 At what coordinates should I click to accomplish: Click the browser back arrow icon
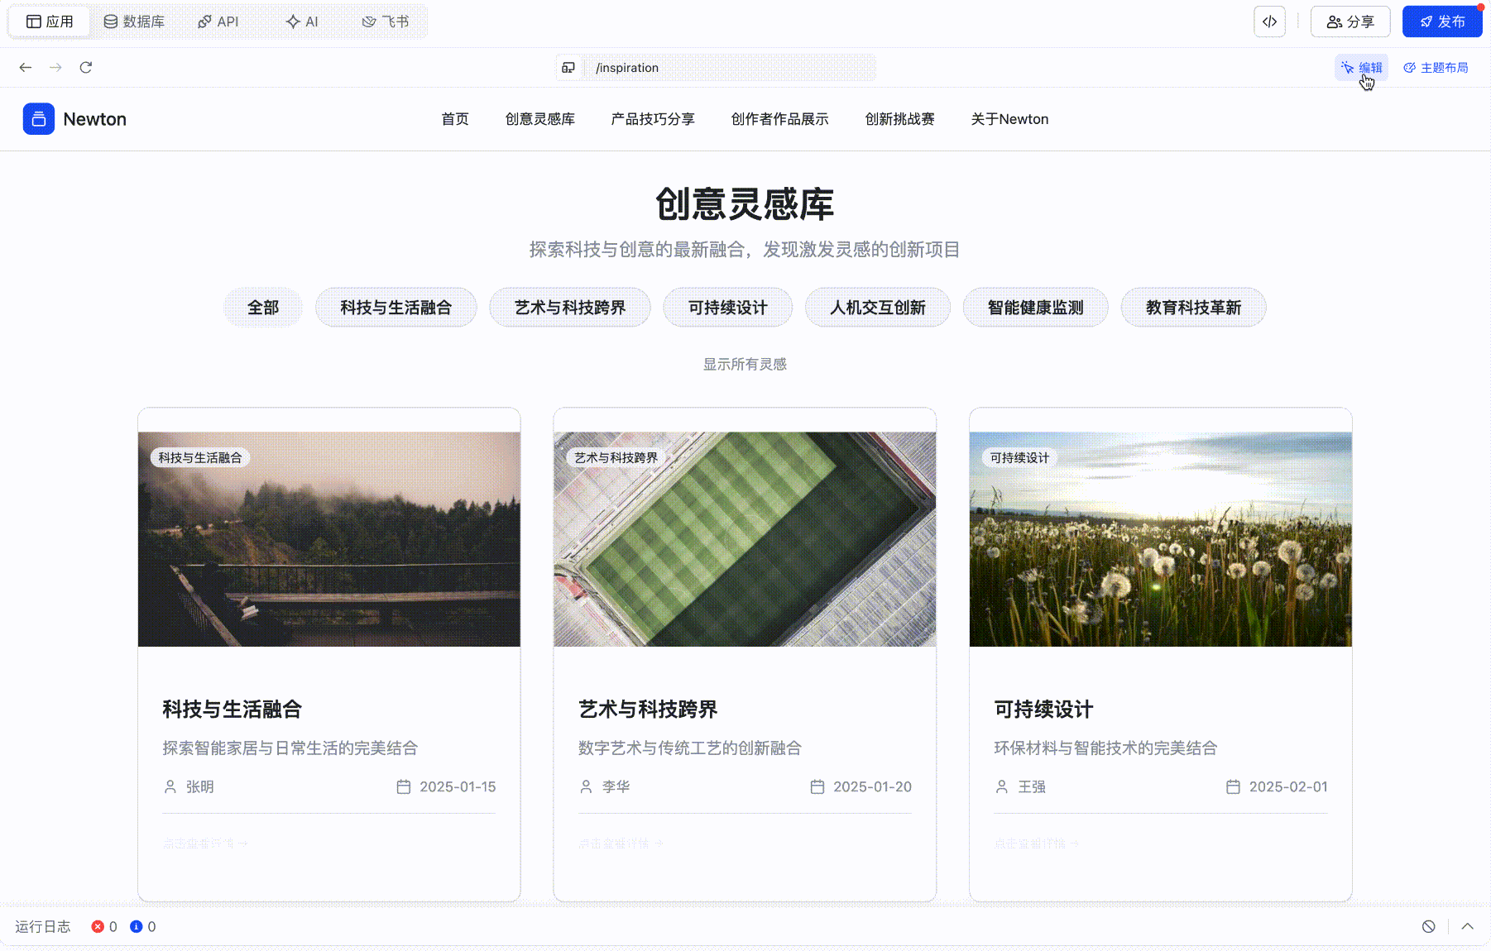[26, 68]
